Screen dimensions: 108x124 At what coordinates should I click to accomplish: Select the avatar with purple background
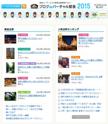click(x=87, y=15)
